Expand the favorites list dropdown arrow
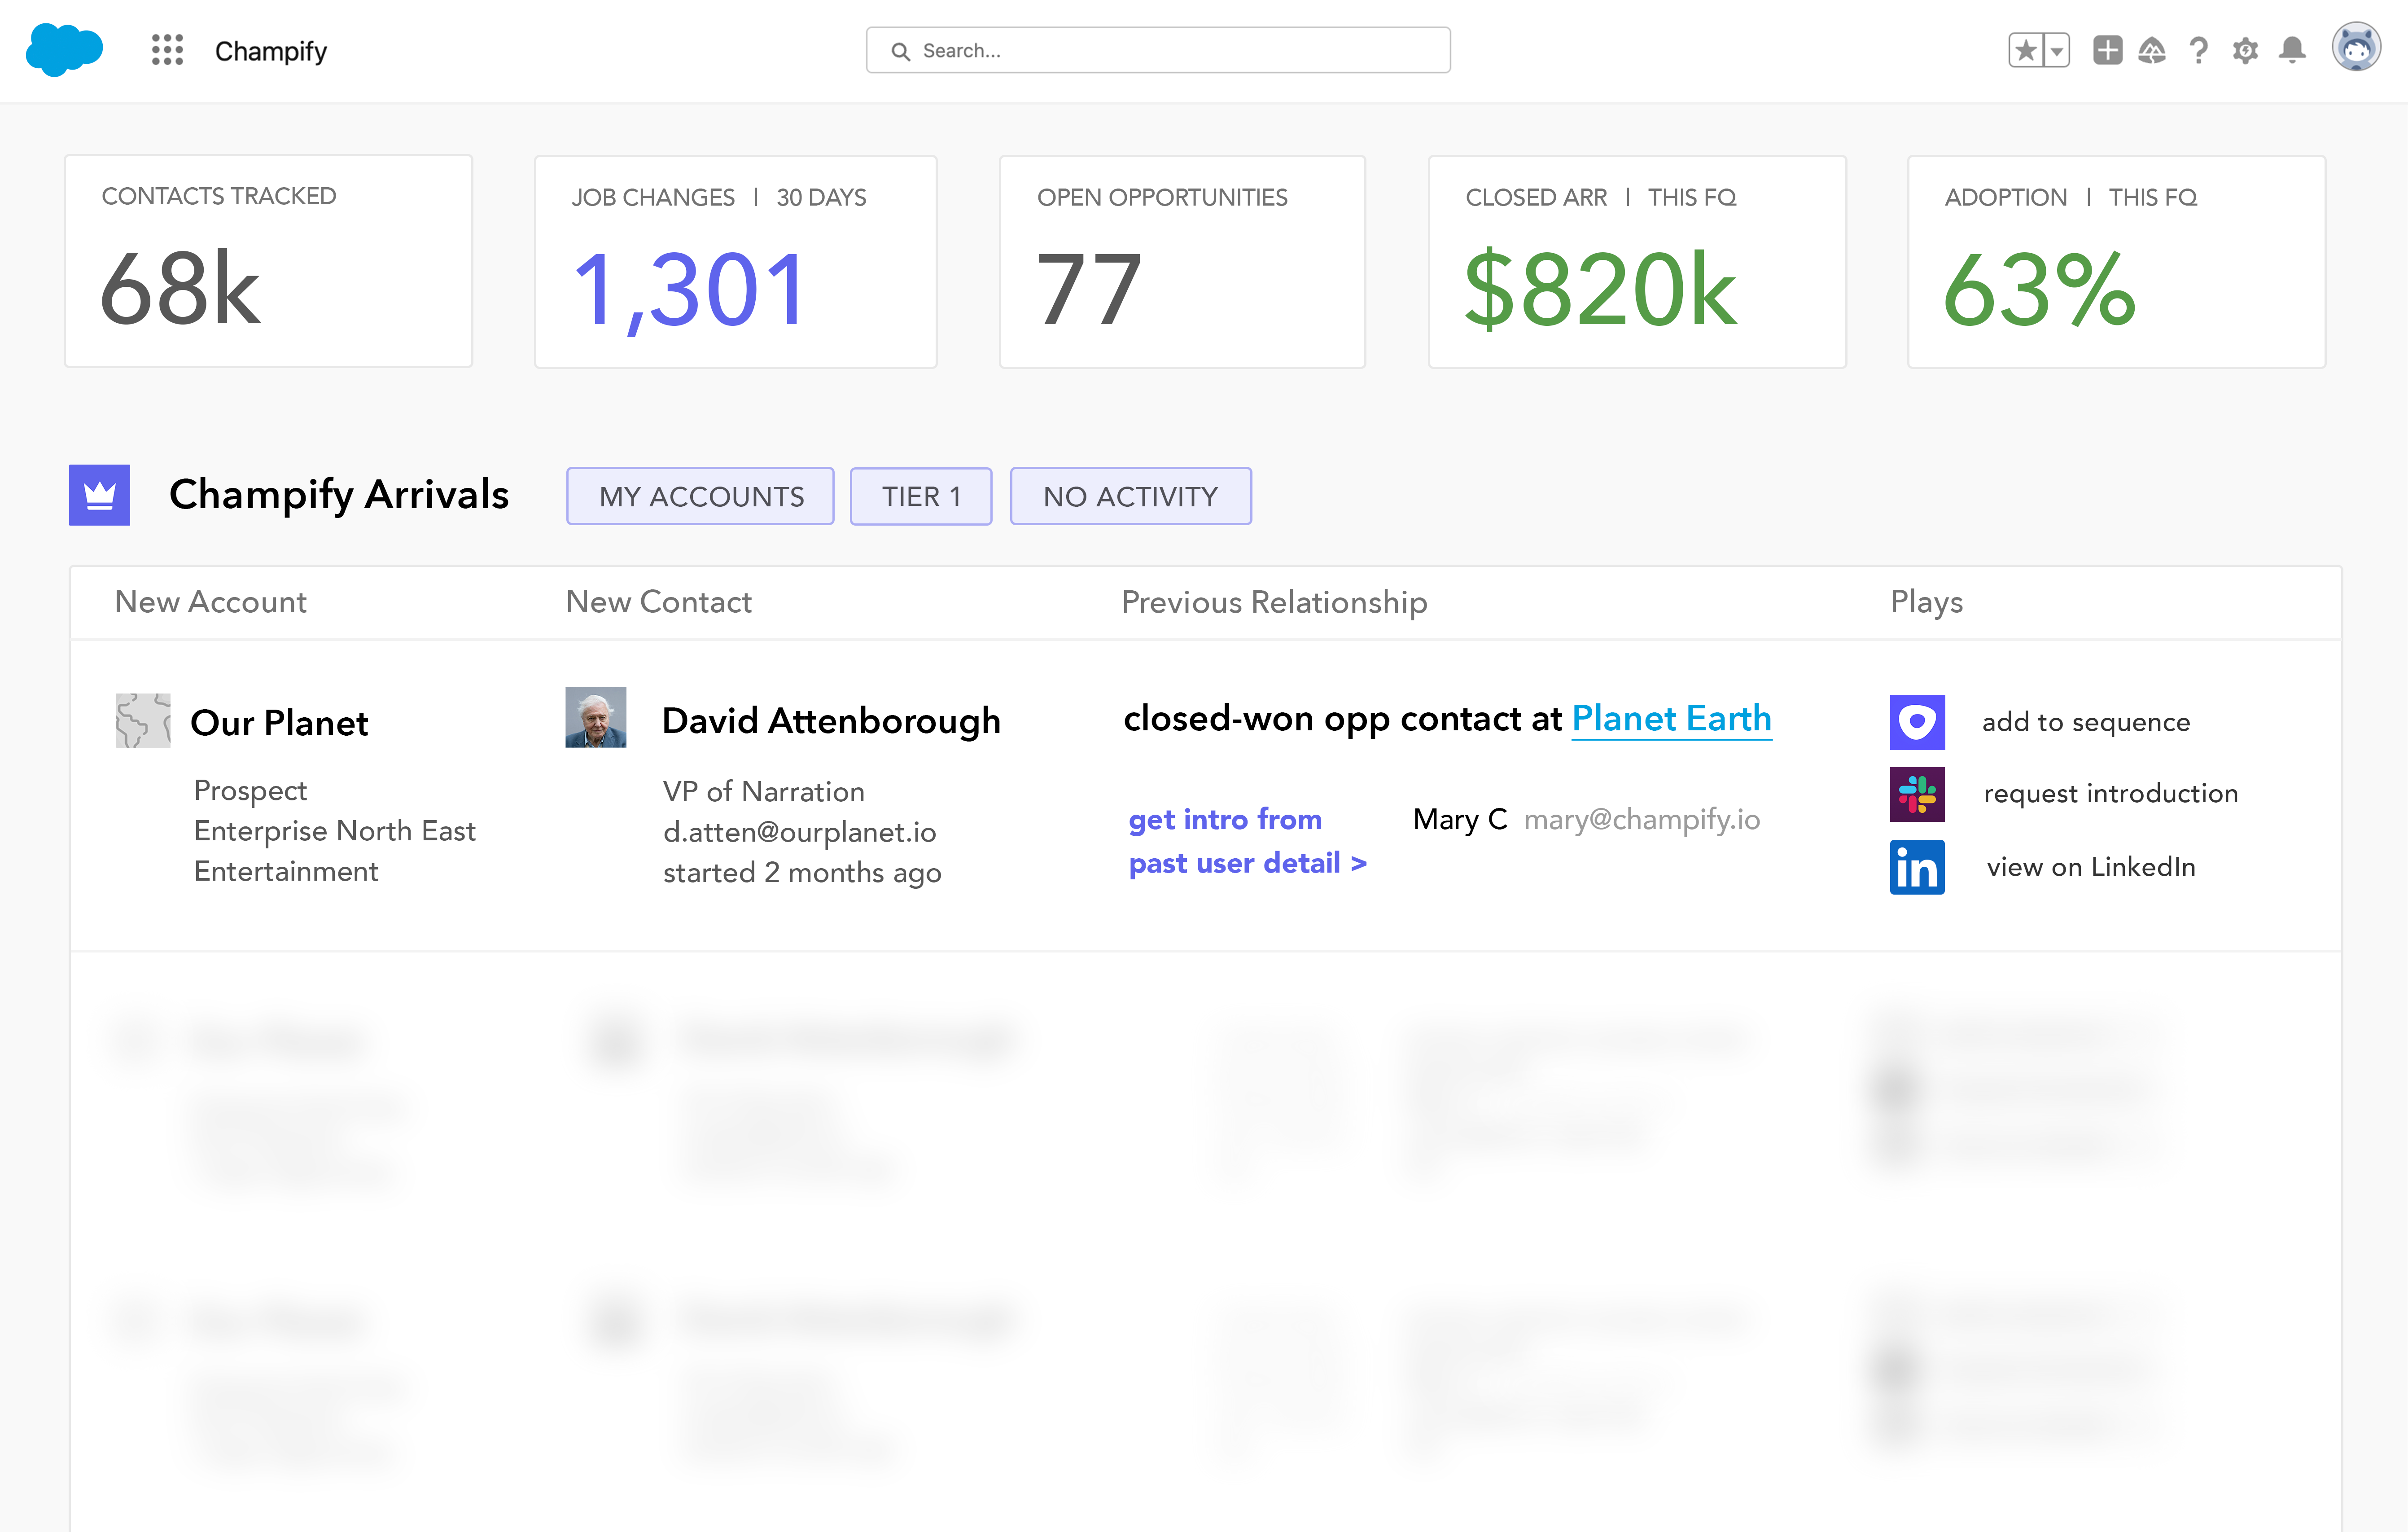Screen dimensions: 2408x1532 [2056, 50]
